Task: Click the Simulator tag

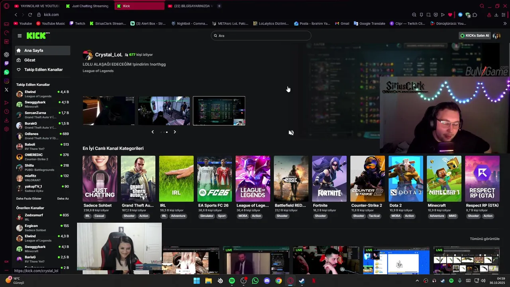Action: click(x=207, y=216)
